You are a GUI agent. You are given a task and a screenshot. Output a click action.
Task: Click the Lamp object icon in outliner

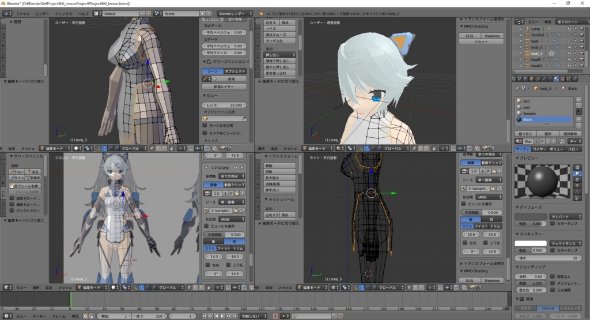click(x=528, y=29)
